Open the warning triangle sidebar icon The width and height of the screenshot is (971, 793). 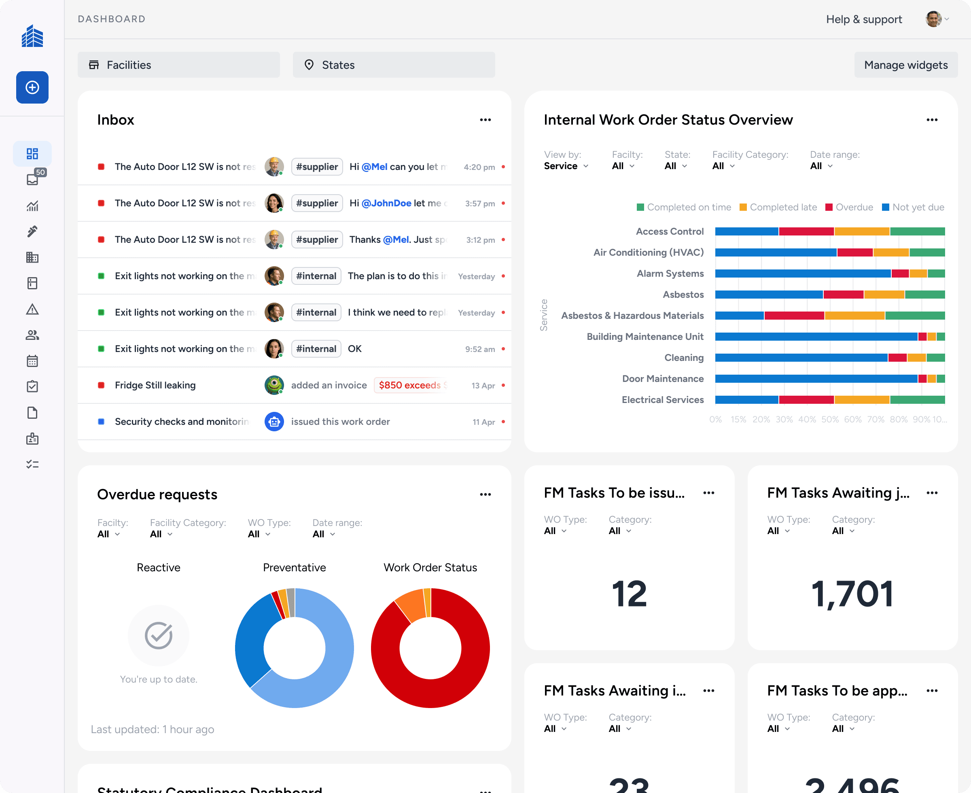pyautogui.click(x=32, y=309)
